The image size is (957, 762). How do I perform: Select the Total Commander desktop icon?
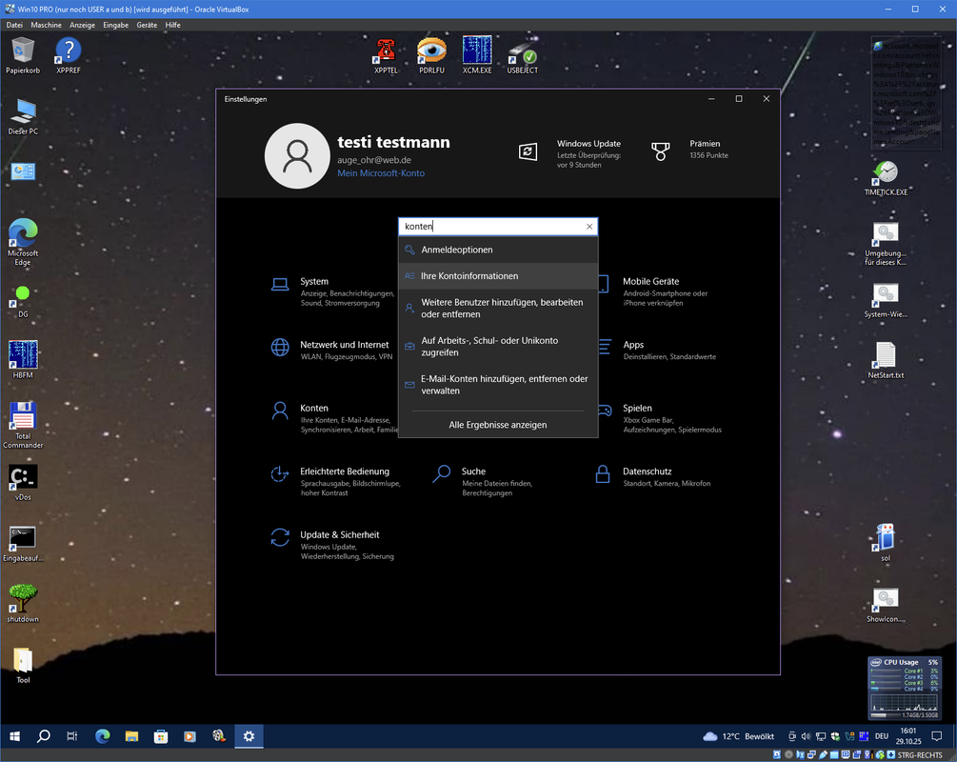coord(23,425)
